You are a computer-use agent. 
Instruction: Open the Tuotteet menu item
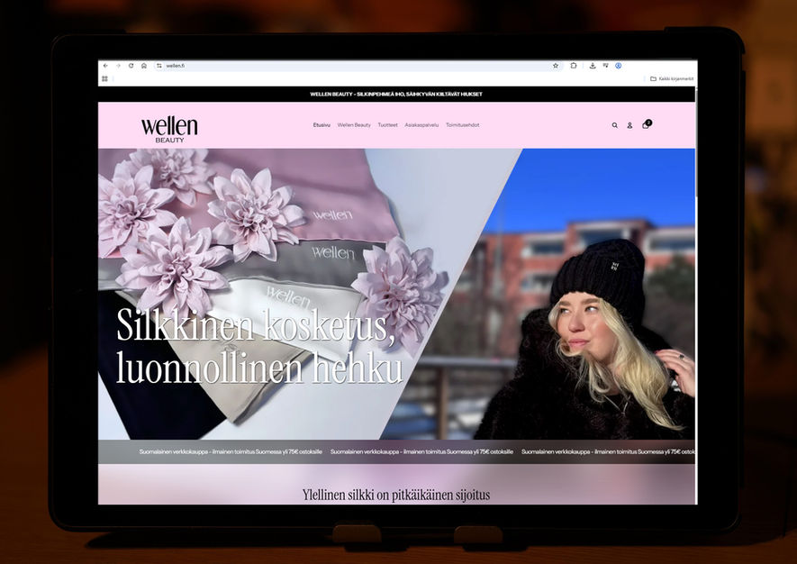[x=388, y=125]
